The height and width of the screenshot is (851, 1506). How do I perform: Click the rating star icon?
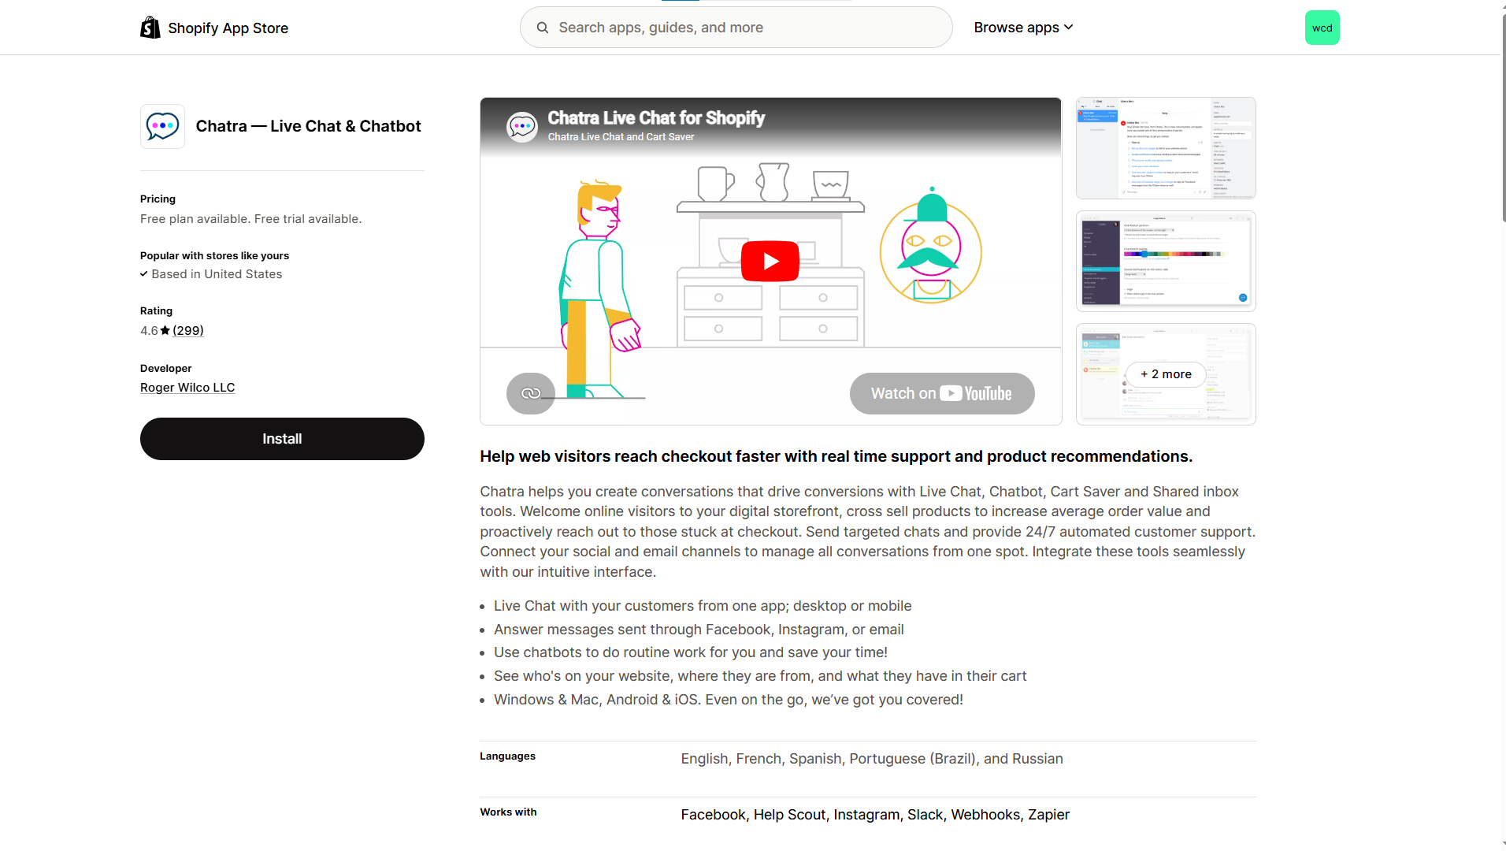(165, 331)
